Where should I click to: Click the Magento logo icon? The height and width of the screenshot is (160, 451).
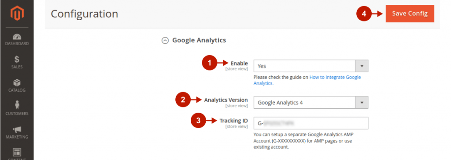click(17, 14)
